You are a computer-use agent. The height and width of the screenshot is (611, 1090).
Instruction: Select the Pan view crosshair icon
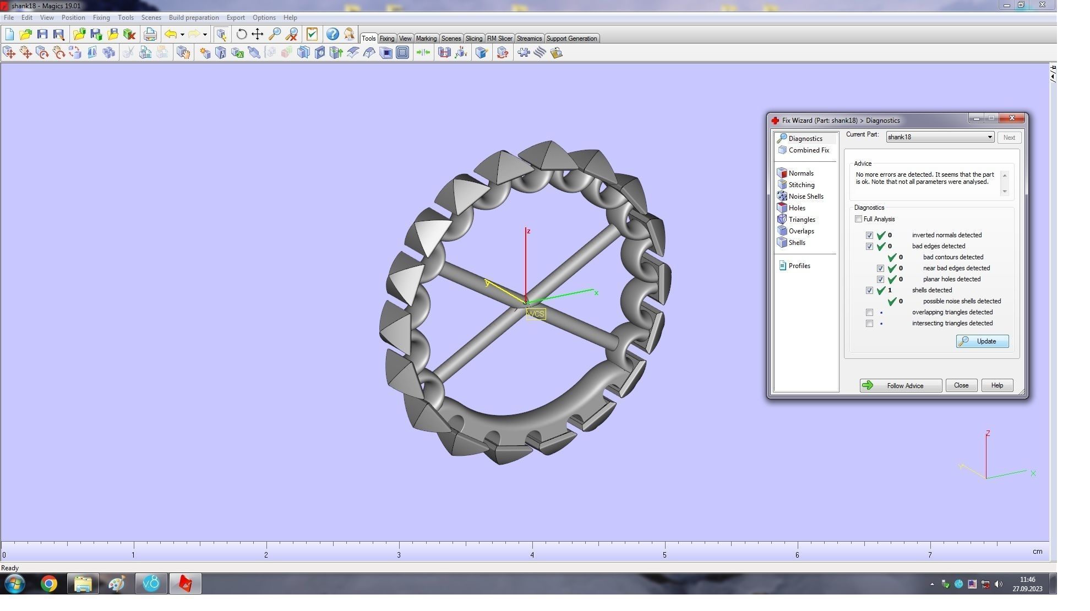258,34
